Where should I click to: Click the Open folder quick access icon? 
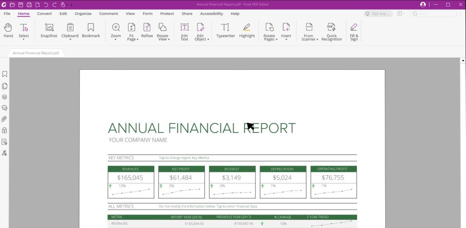12,5
